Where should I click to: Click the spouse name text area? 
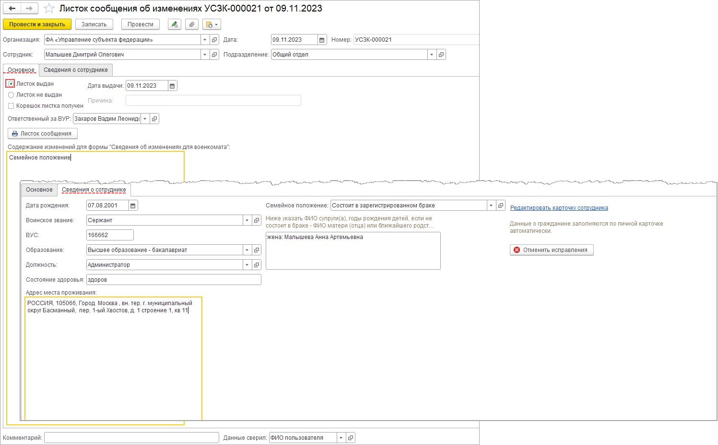pos(353,251)
